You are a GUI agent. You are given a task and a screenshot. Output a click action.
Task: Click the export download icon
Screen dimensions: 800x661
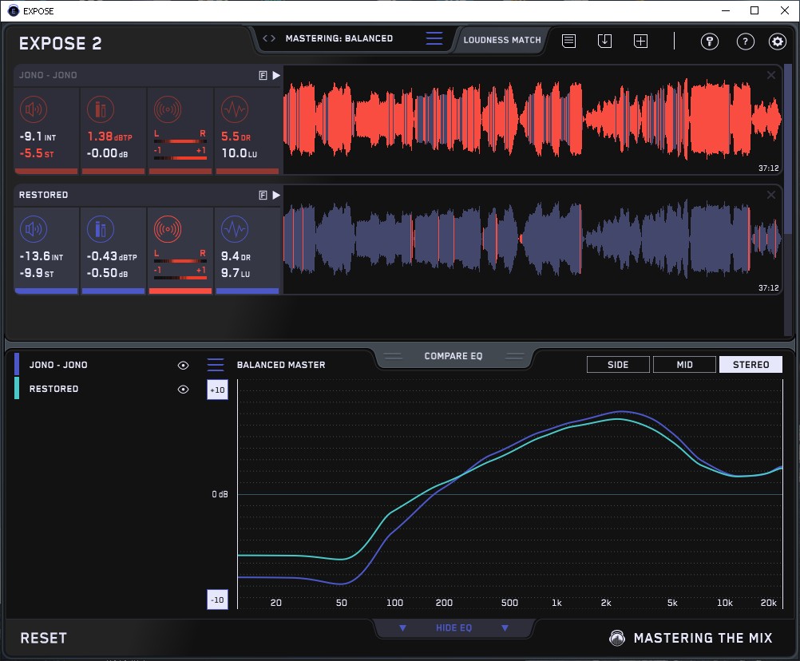[604, 41]
